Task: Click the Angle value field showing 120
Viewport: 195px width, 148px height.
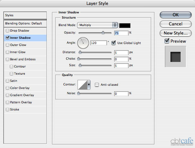Action: click(98, 43)
